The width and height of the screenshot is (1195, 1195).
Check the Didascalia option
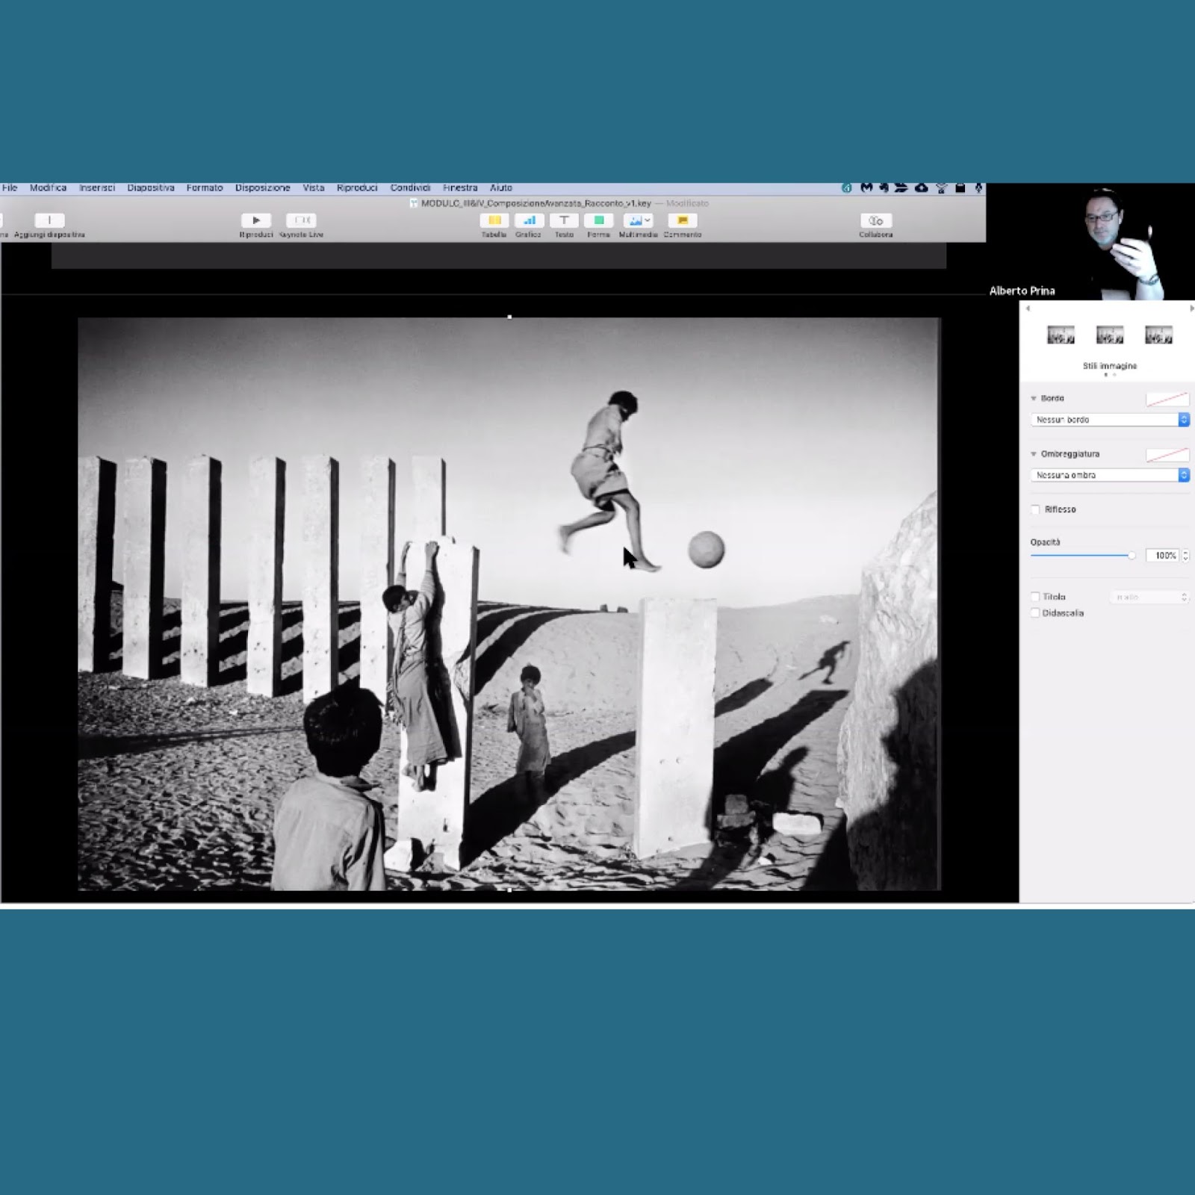(x=1035, y=613)
